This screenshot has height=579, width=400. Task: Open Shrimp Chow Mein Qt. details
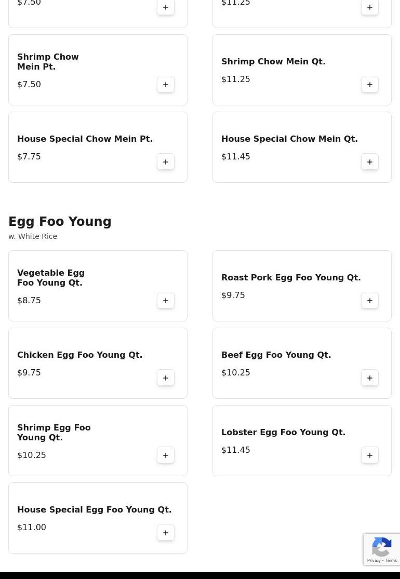click(273, 62)
